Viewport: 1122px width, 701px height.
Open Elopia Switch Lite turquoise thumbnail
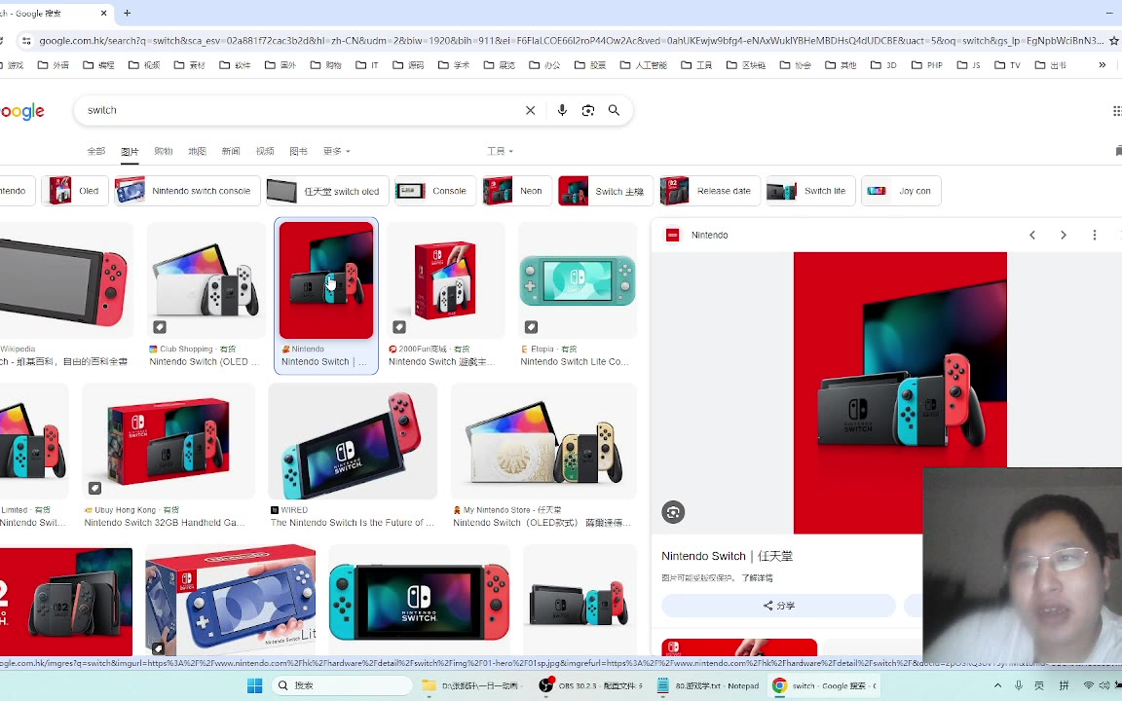pyautogui.click(x=578, y=280)
